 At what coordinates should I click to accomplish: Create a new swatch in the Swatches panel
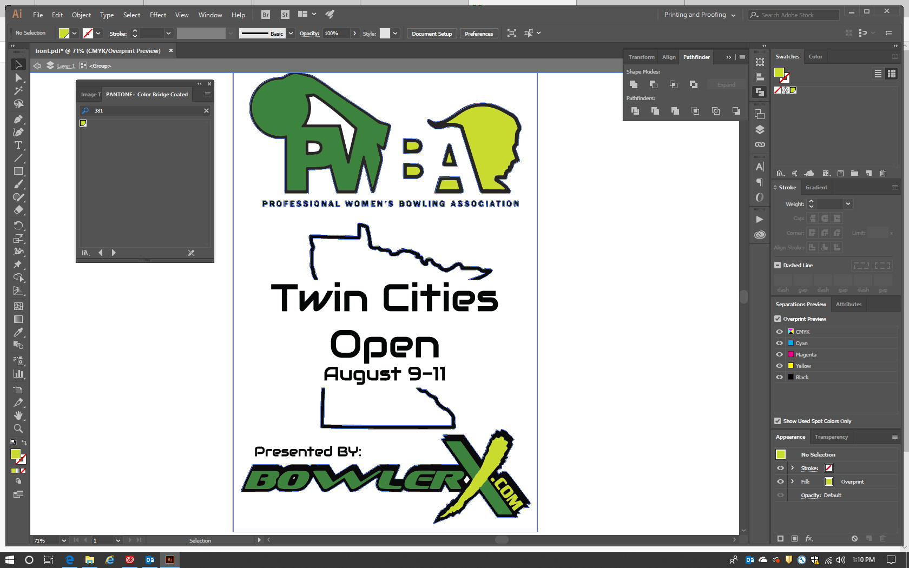(x=869, y=173)
